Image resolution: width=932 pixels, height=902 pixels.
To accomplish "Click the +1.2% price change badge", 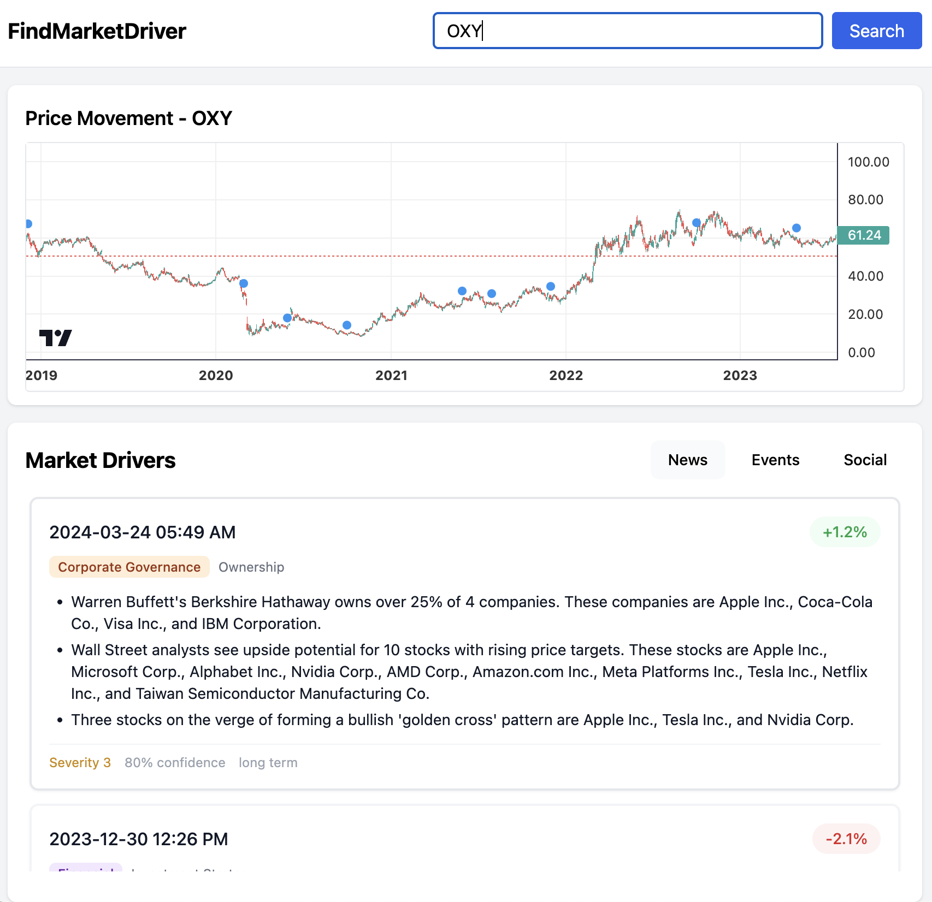I will pos(845,532).
